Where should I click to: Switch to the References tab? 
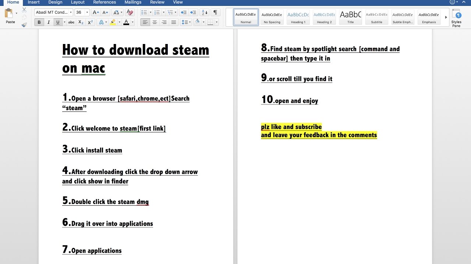[x=105, y=2]
